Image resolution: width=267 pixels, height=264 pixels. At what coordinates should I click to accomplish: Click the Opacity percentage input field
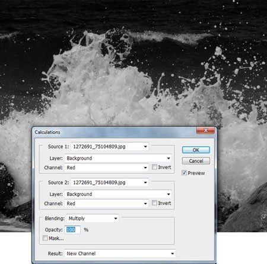pyautogui.click(x=72, y=230)
